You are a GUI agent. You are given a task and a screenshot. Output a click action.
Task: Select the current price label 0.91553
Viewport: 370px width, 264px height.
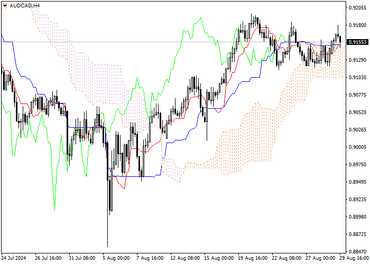tap(358, 42)
